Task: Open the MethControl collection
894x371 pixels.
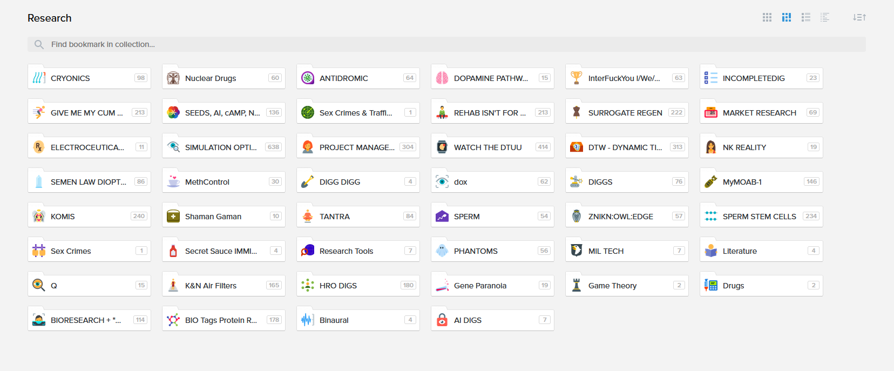Action: tap(223, 182)
